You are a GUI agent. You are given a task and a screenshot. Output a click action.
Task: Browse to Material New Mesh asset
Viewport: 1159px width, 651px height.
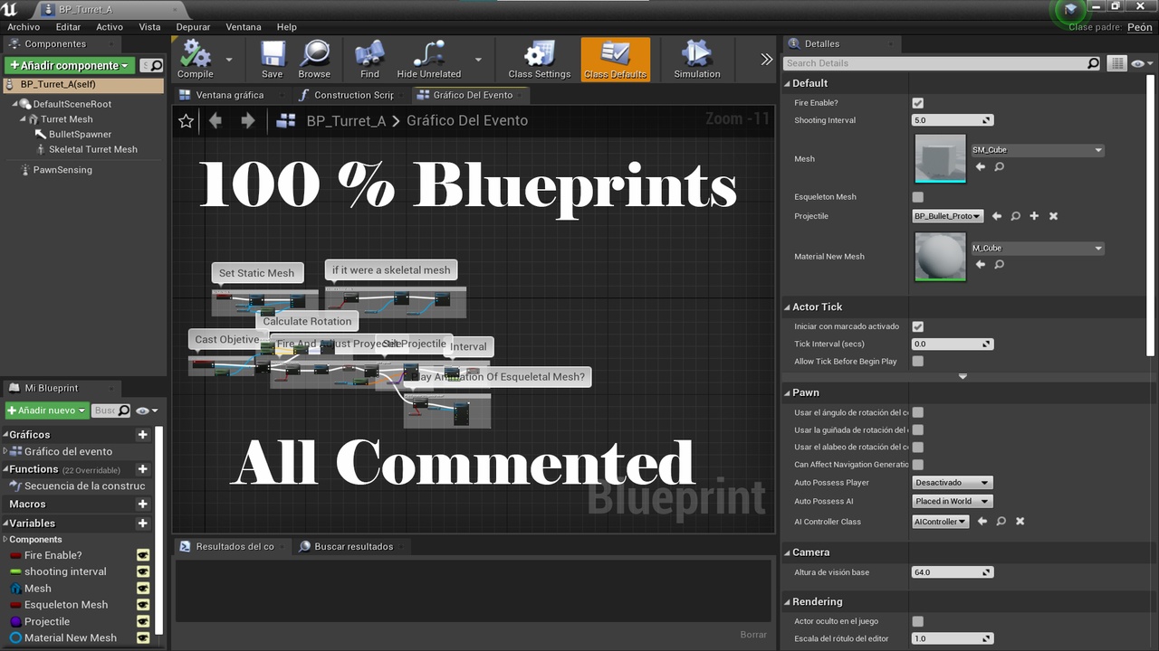(x=999, y=265)
